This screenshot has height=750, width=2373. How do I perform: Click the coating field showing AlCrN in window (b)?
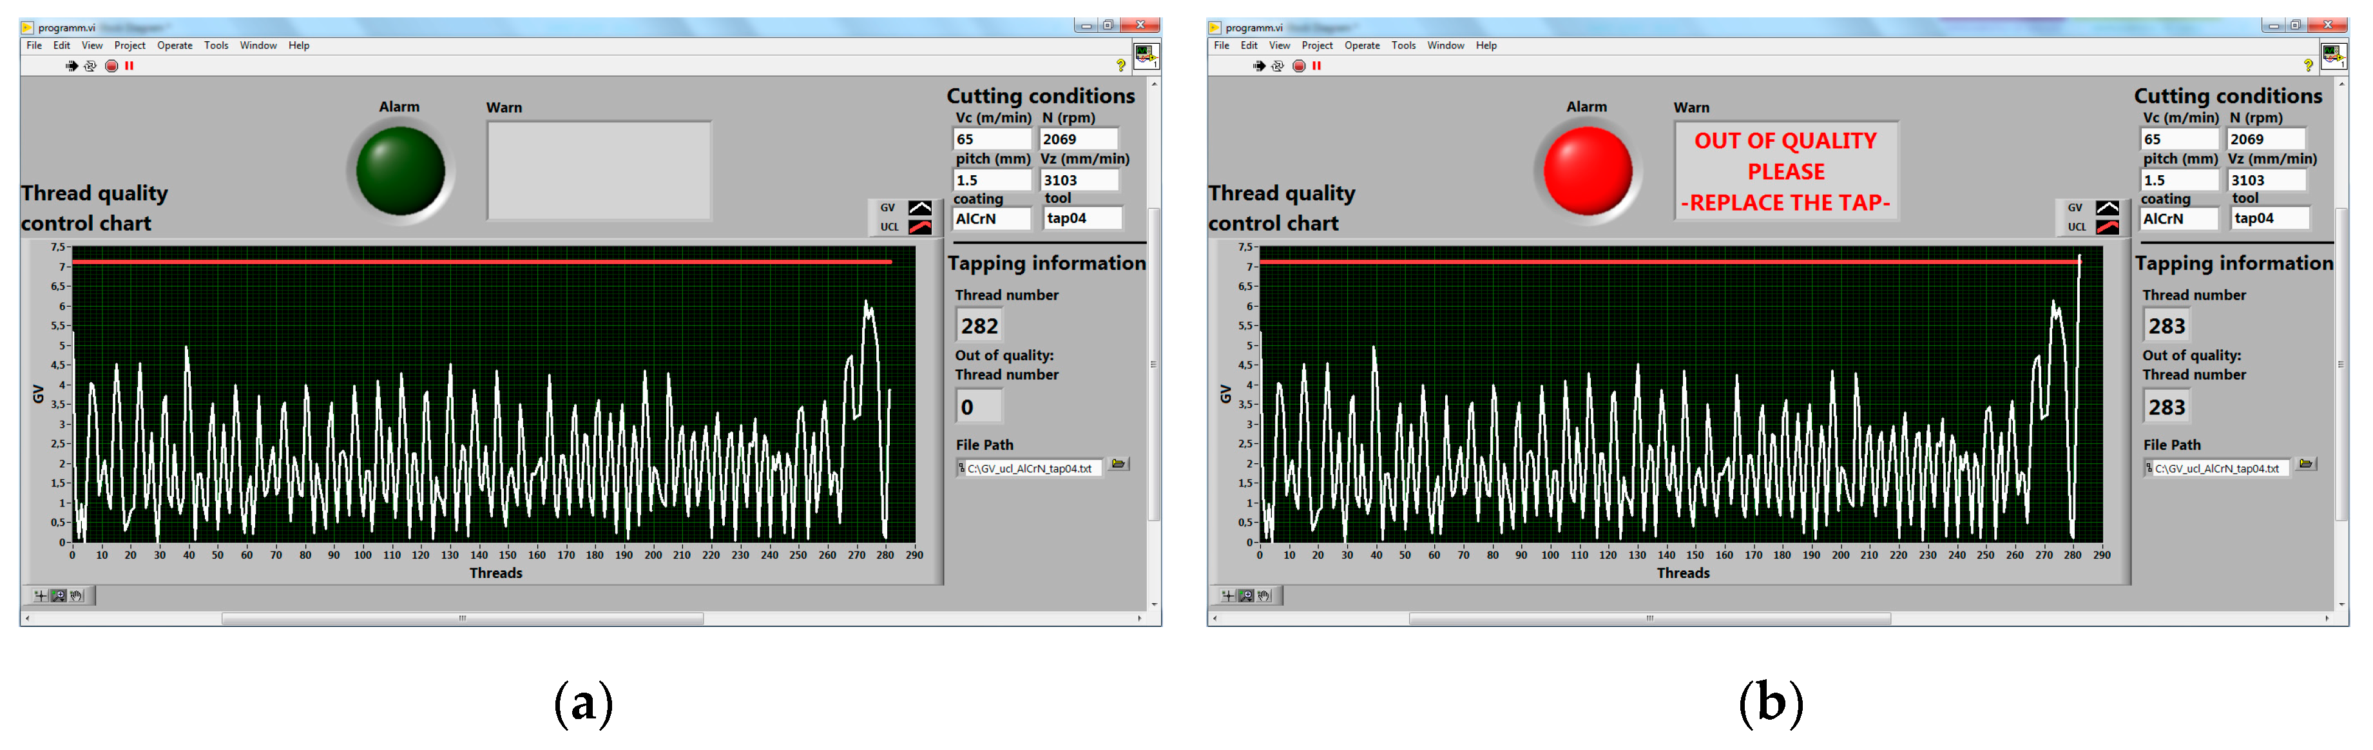tap(2178, 218)
